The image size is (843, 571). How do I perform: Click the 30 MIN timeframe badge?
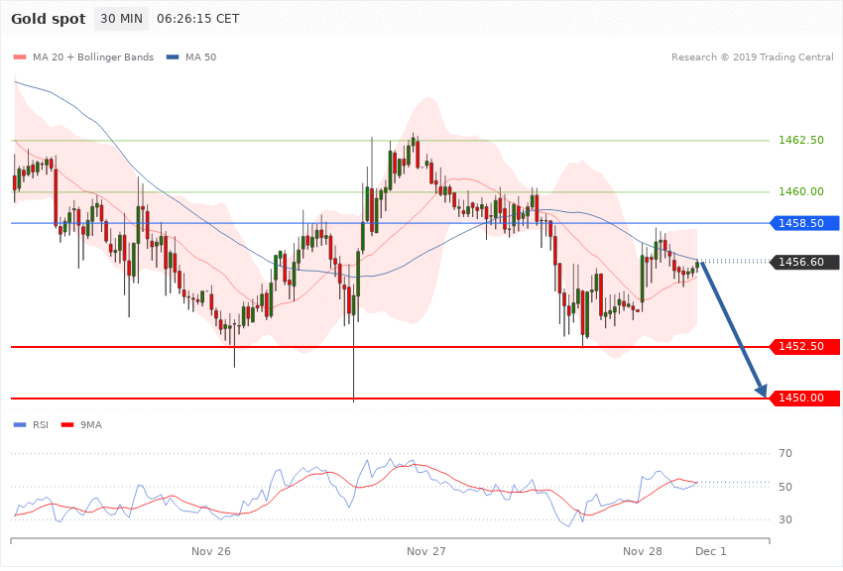click(x=122, y=19)
